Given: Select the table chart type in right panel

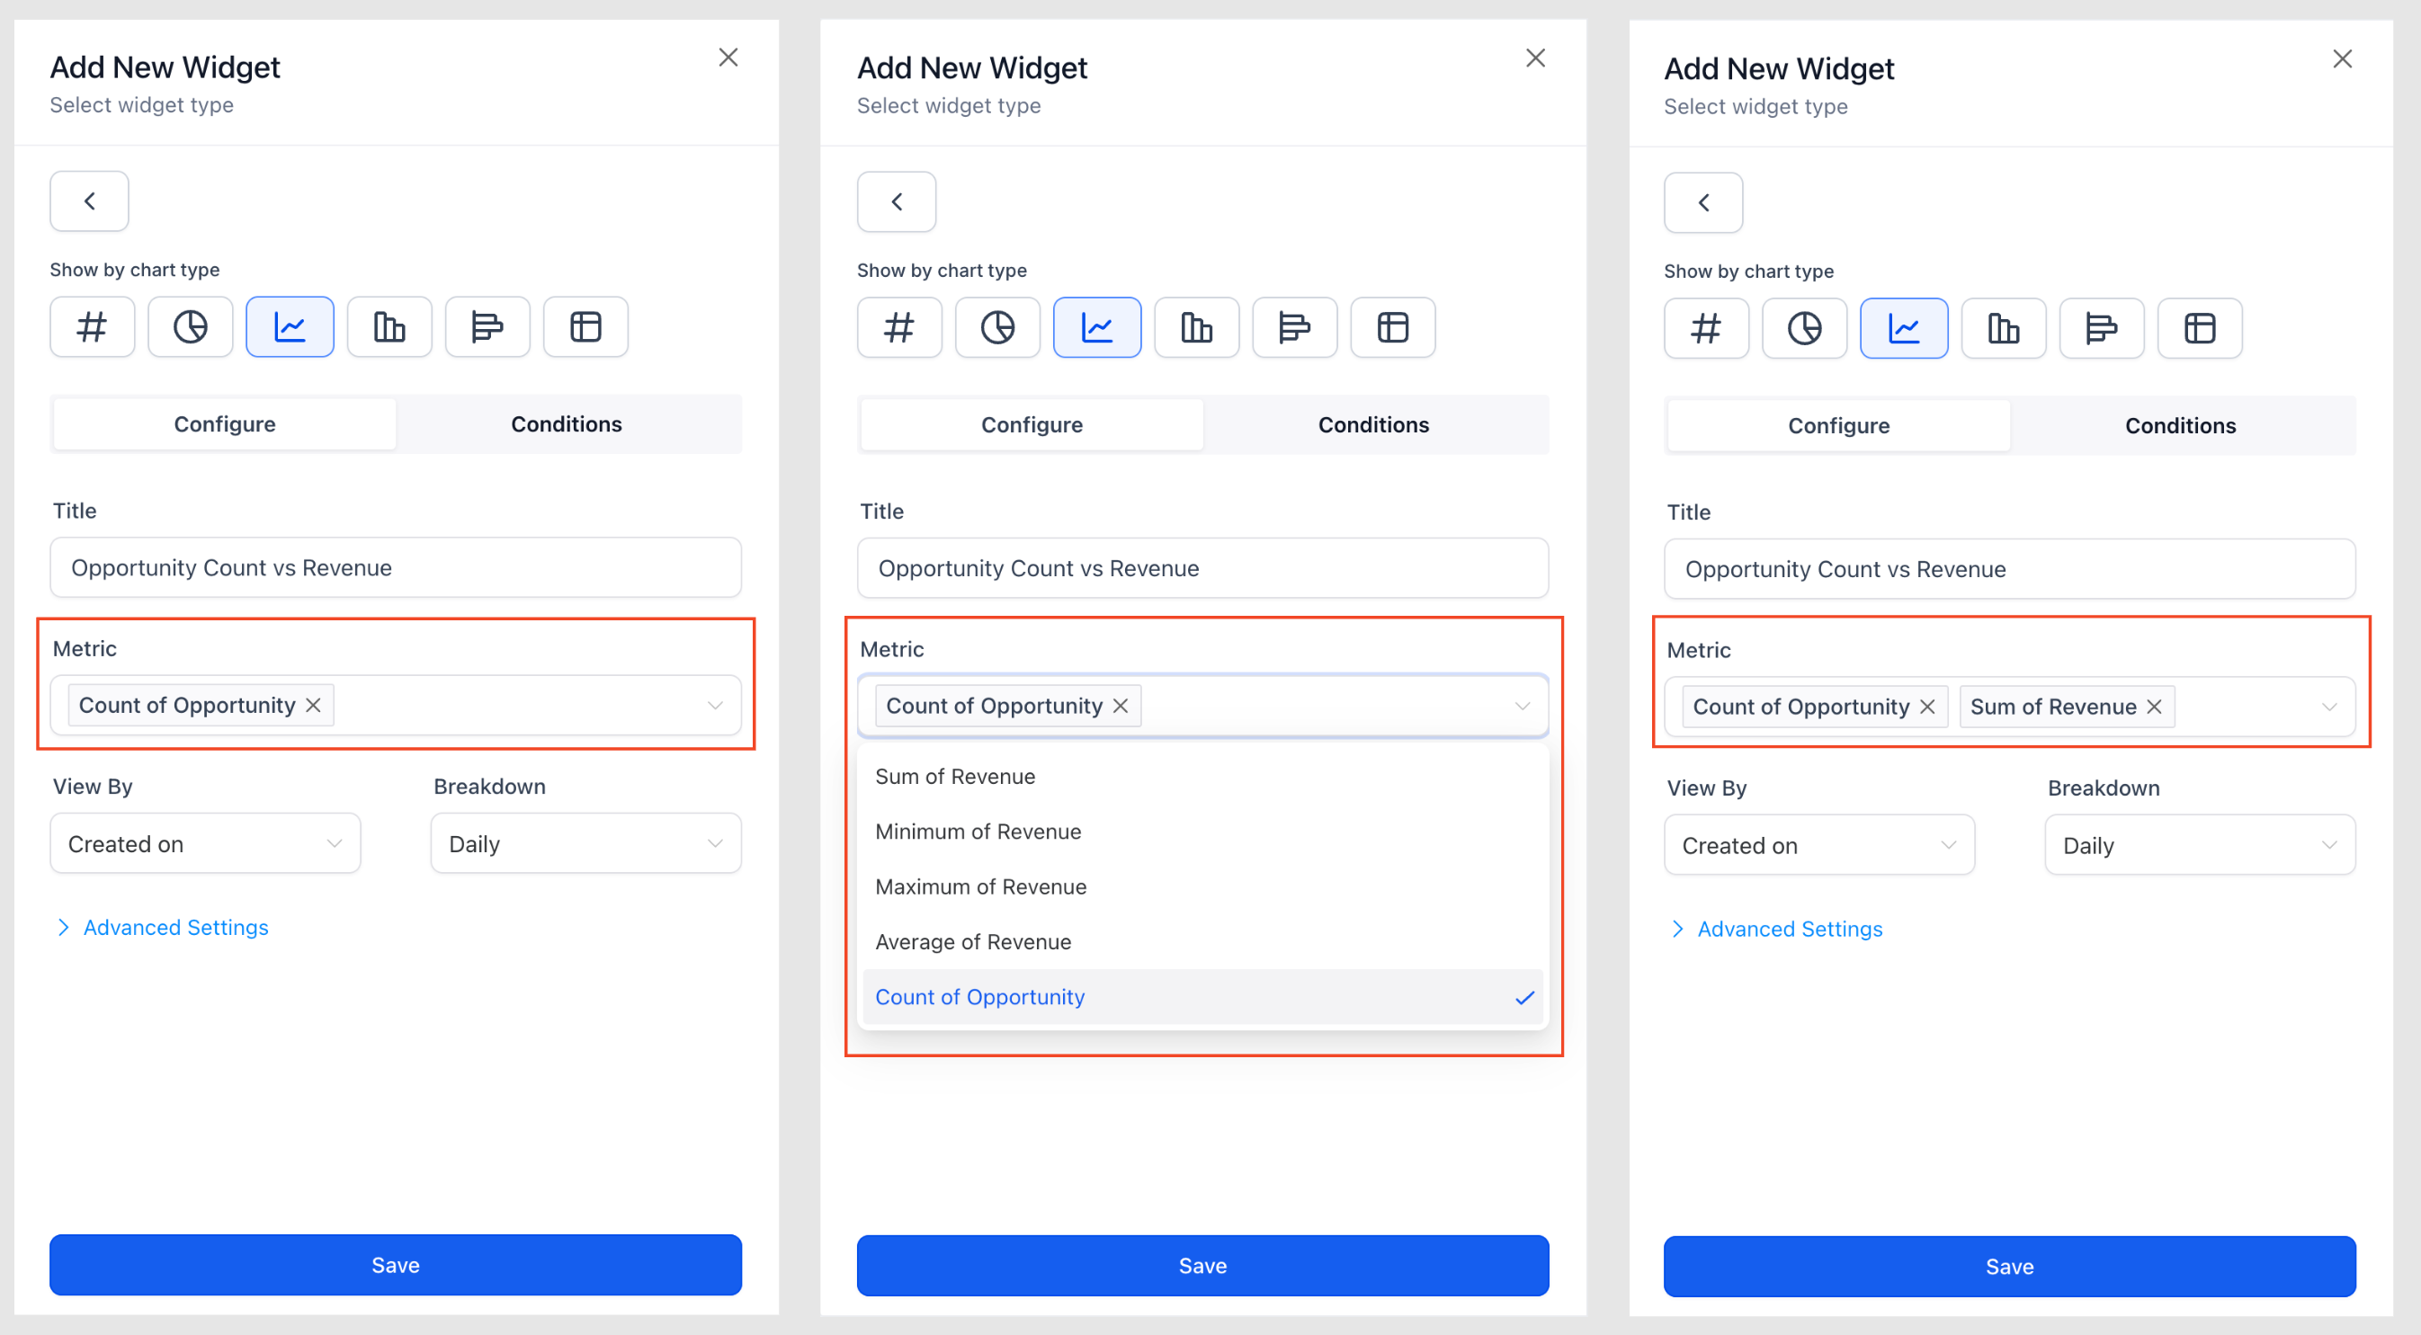Looking at the screenshot, I should (2199, 329).
